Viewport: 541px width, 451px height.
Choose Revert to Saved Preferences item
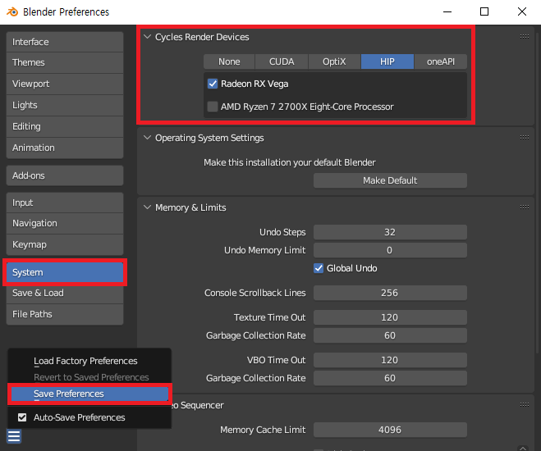[89, 377]
